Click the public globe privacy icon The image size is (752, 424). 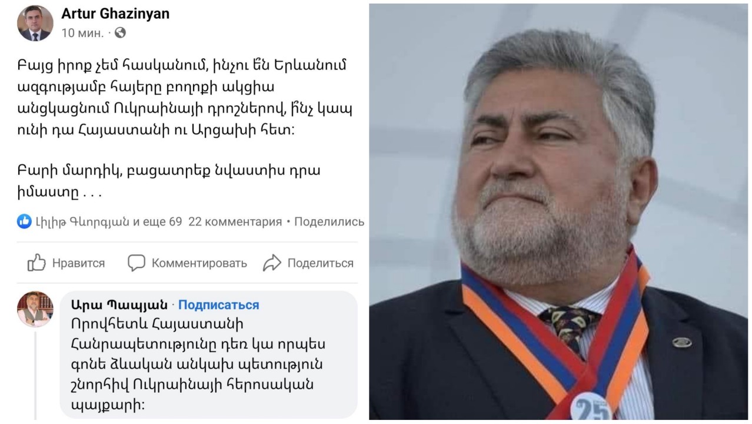120,33
